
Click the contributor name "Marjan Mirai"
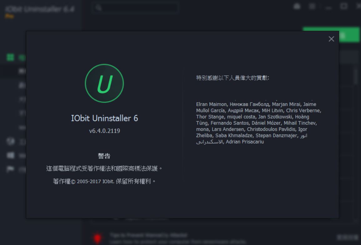tap(286, 104)
